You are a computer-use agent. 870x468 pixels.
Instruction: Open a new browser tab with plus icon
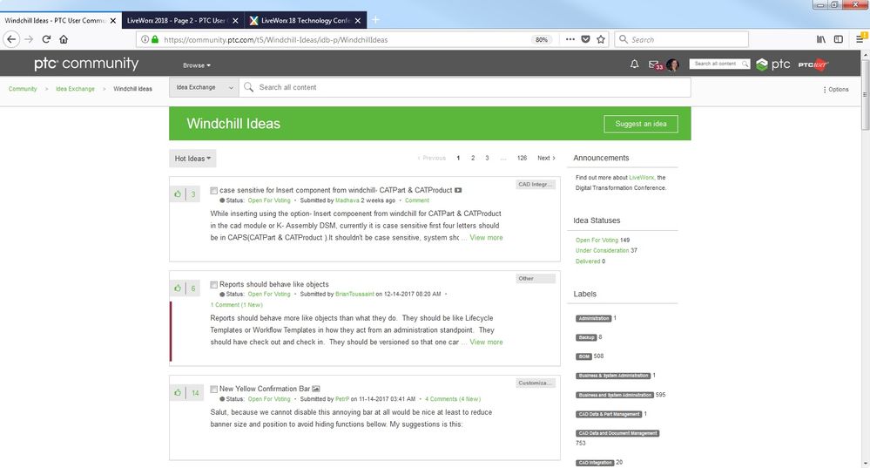point(375,20)
